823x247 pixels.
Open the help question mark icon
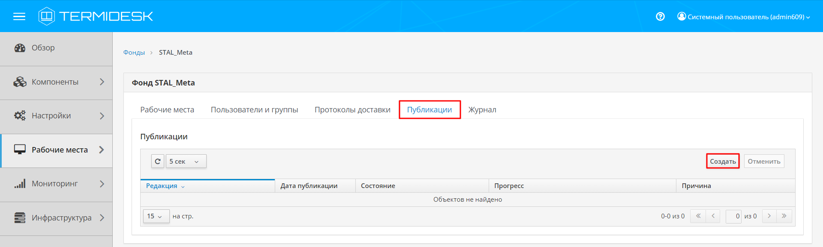pos(660,17)
